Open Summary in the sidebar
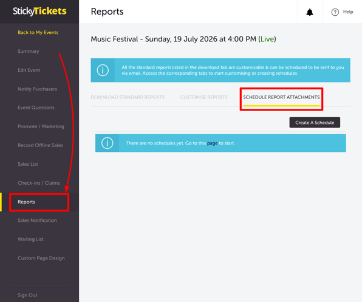The width and height of the screenshot is (362, 302). (x=29, y=51)
